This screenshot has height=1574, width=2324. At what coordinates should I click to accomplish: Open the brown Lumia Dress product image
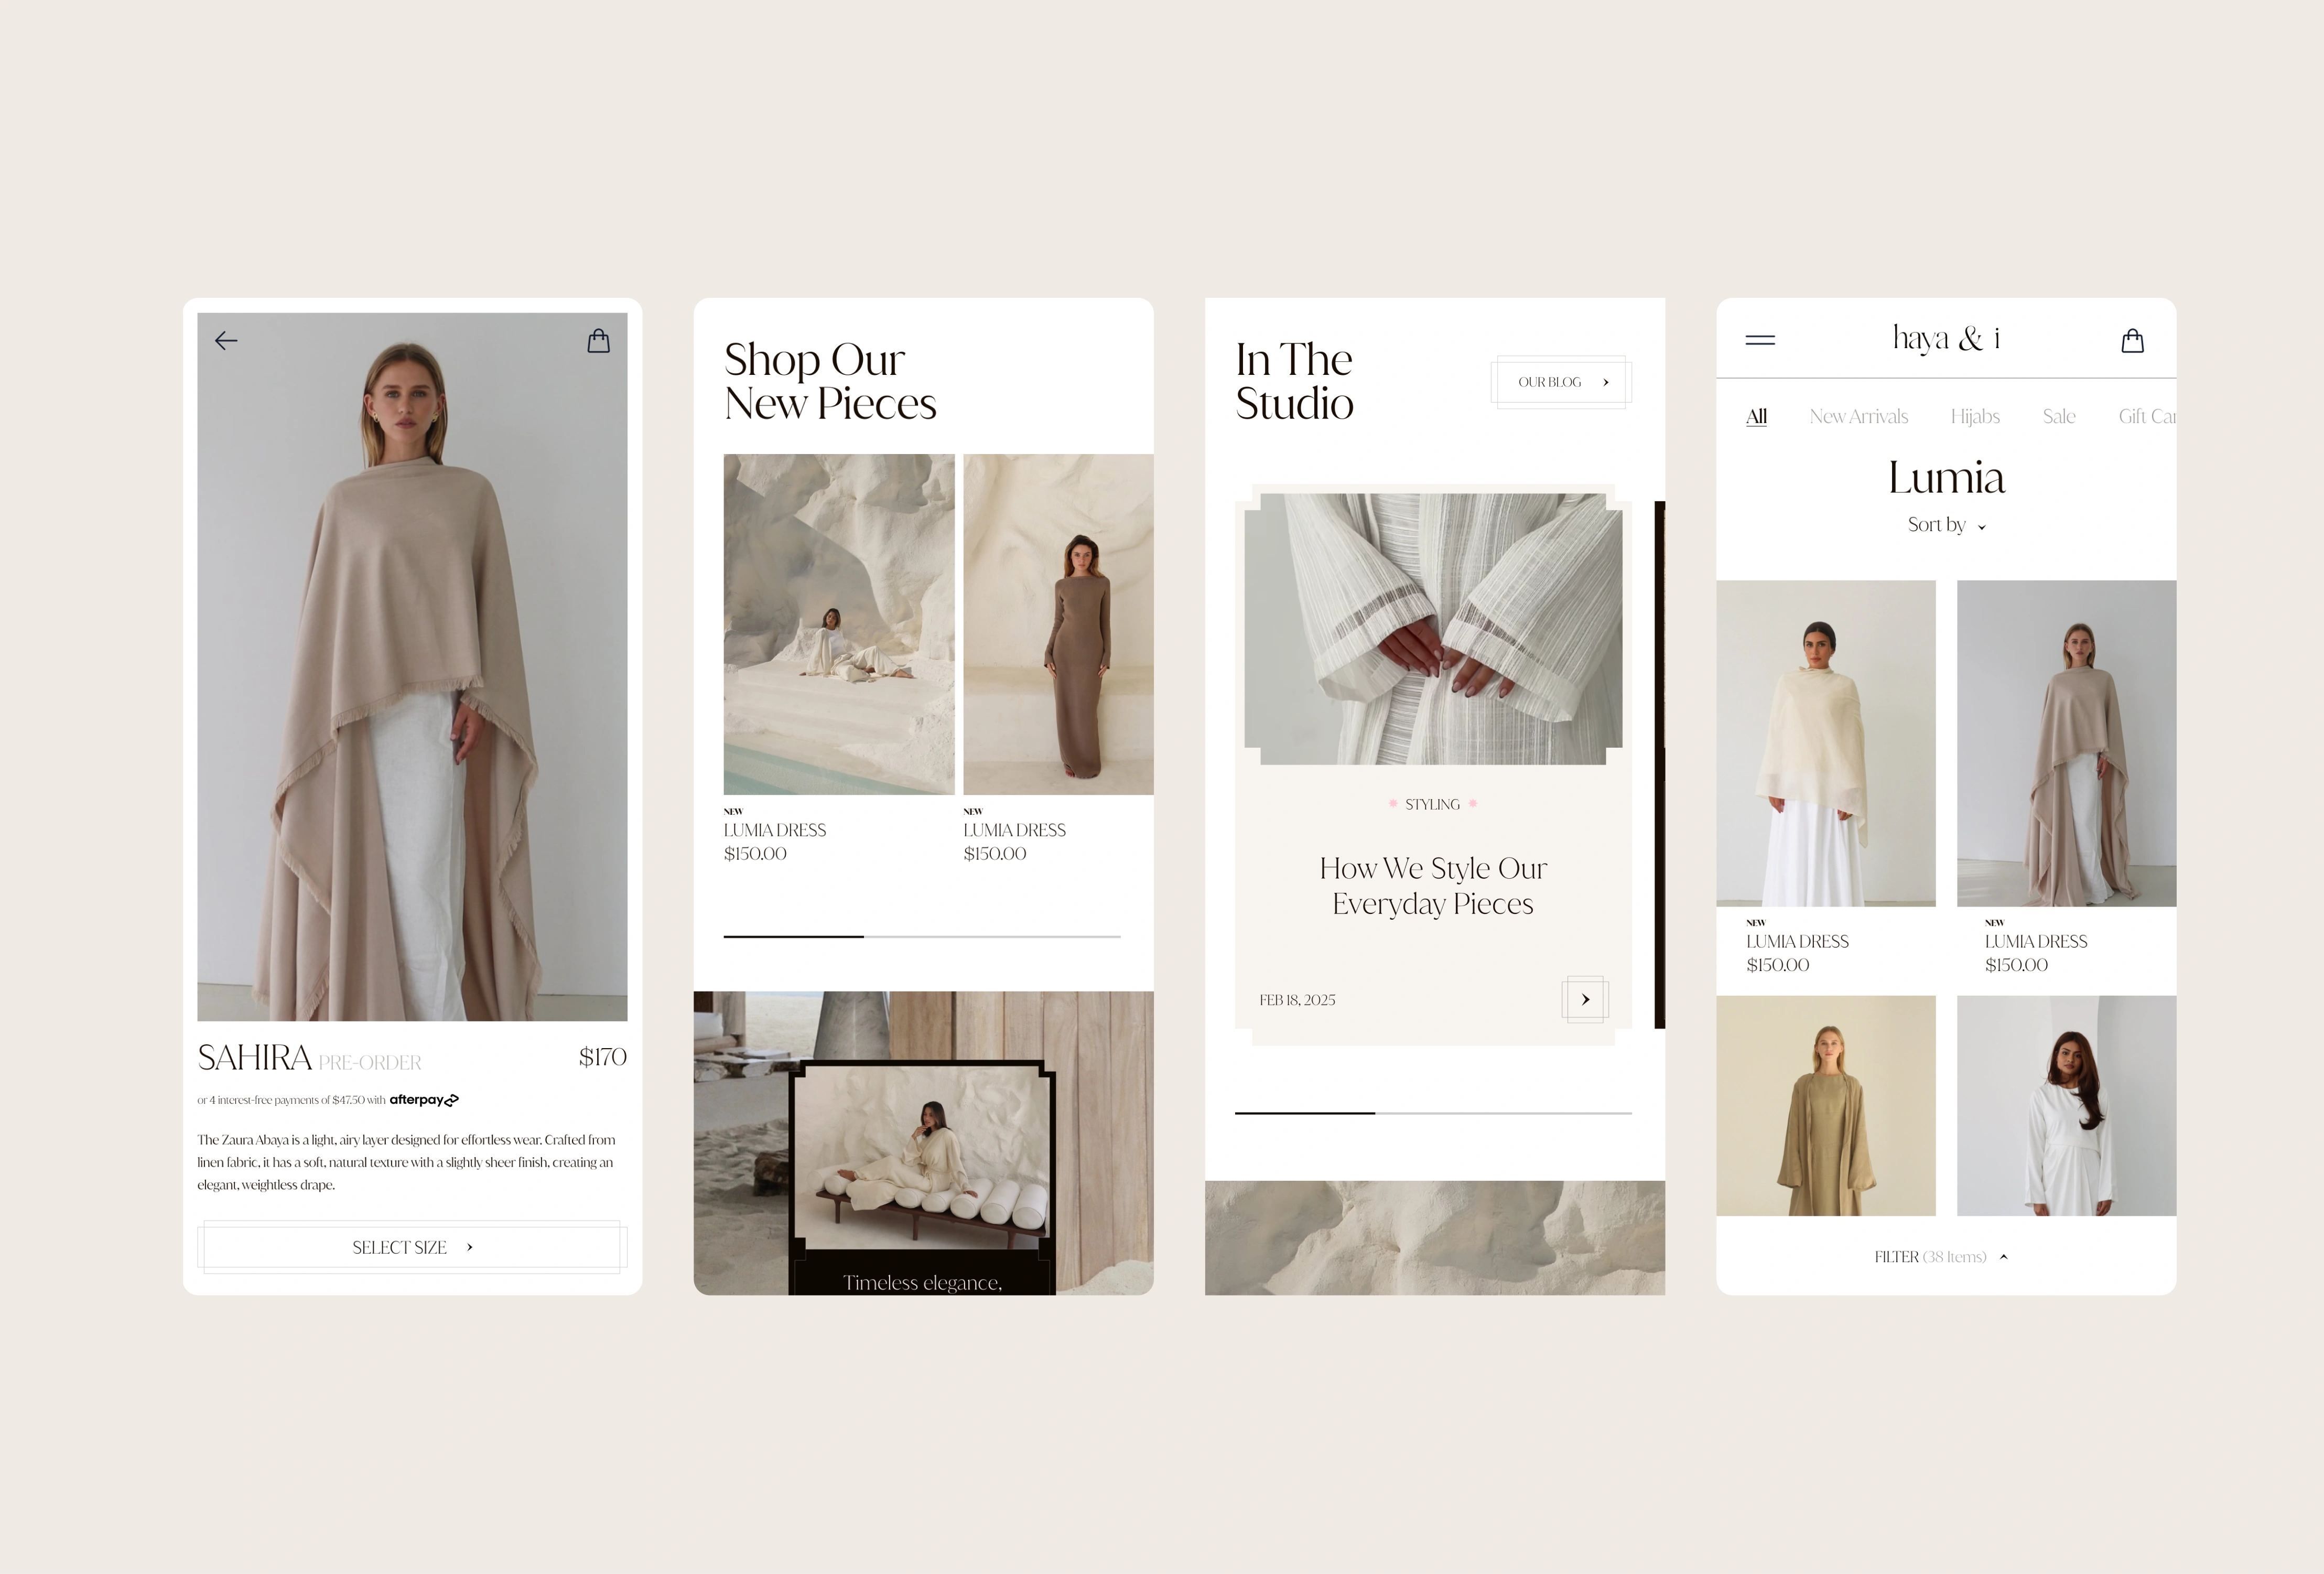1057,624
